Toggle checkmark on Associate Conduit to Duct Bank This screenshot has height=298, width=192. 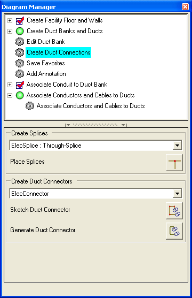pos(20,85)
